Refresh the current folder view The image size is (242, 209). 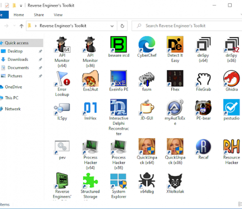[122, 26]
